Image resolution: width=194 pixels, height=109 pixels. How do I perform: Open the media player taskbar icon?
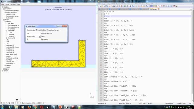[23, 107]
